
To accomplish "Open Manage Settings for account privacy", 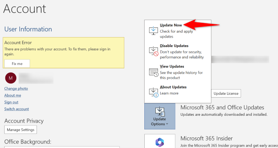I will [x=21, y=130].
